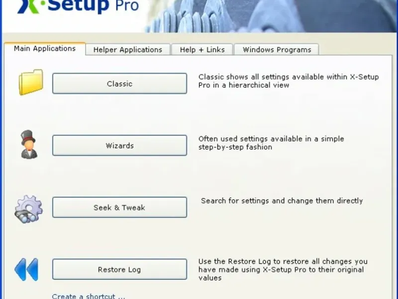This screenshot has width=398, height=299.
Task: Click the Create a shortcut link
Action: tap(89, 296)
